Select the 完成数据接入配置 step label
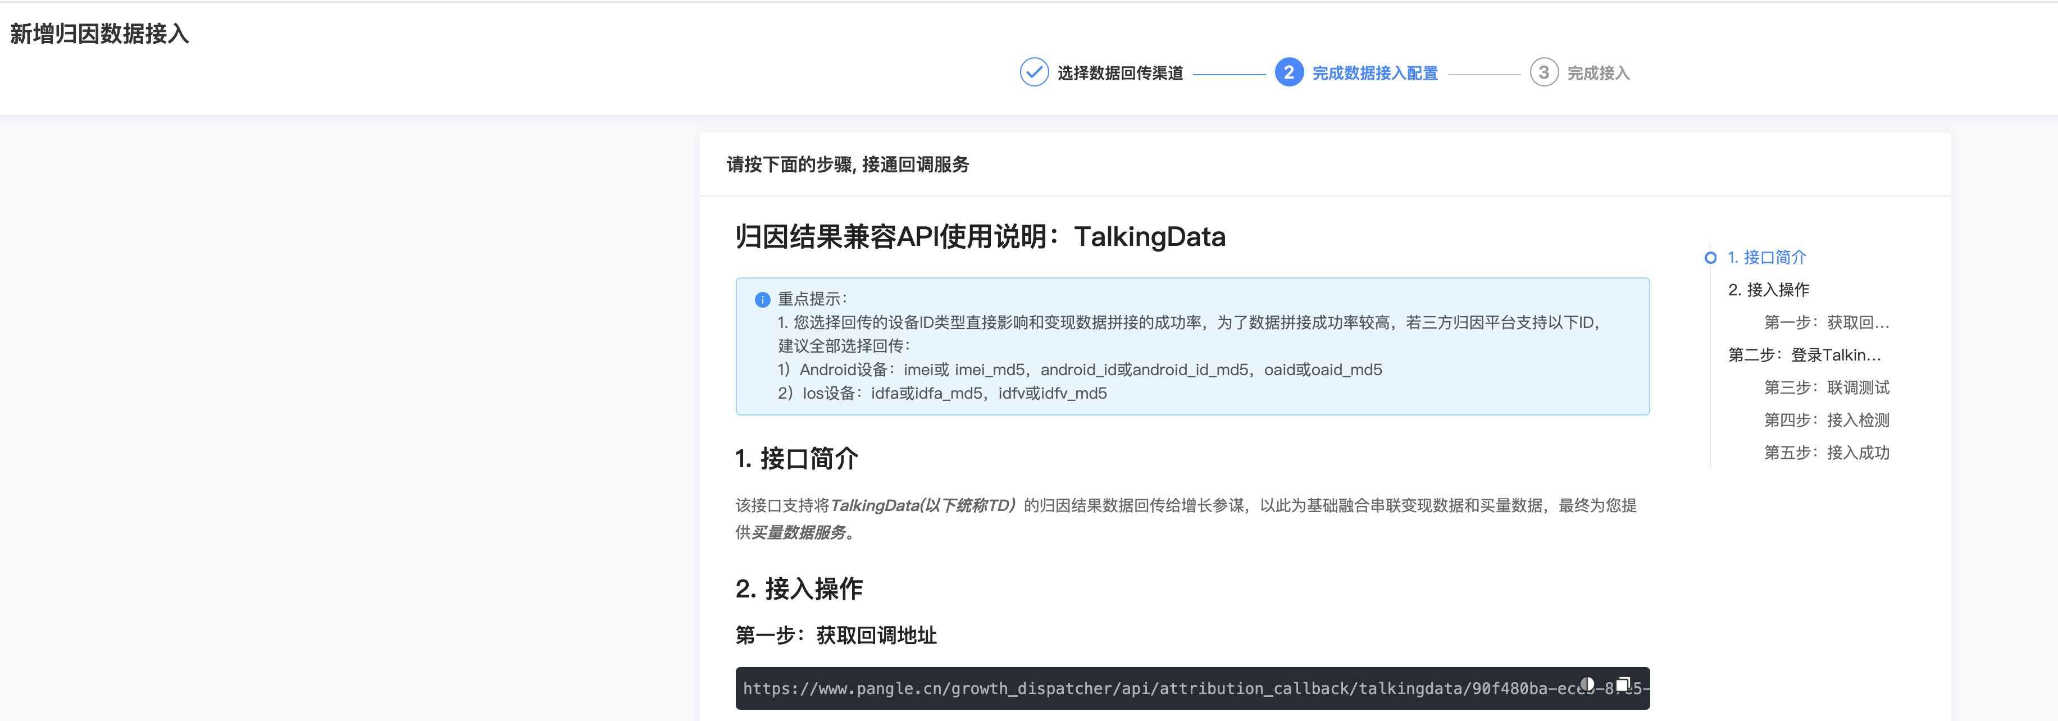 [1375, 72]
